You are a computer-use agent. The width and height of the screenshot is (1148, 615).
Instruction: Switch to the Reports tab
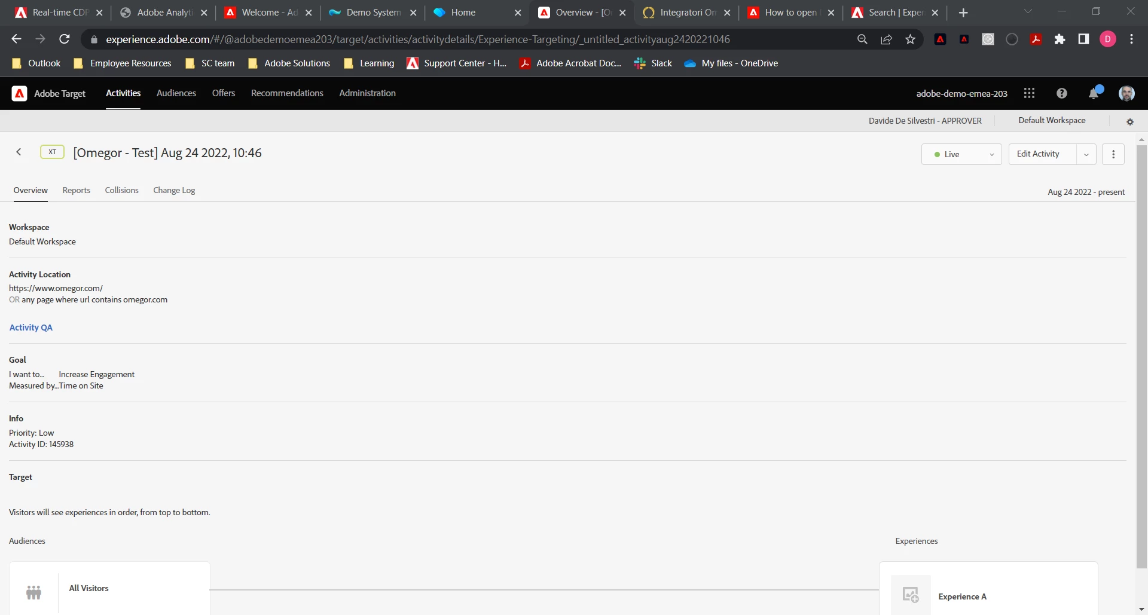click(77, 190)
